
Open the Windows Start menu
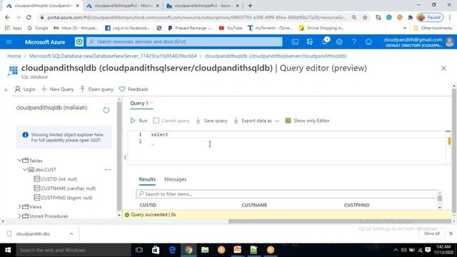(8, 250)
